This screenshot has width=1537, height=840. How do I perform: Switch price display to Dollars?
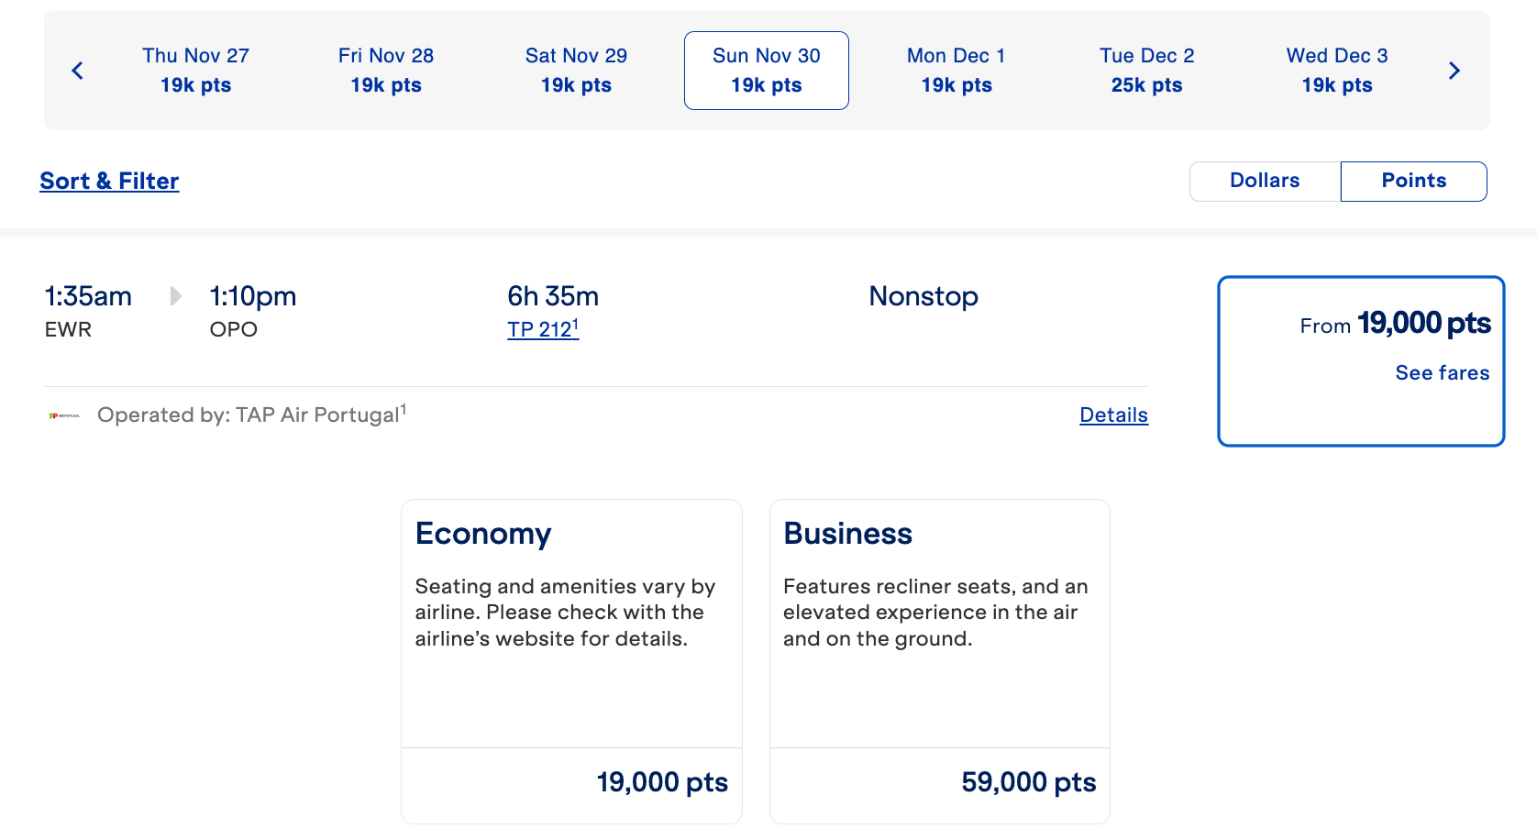1265,181
